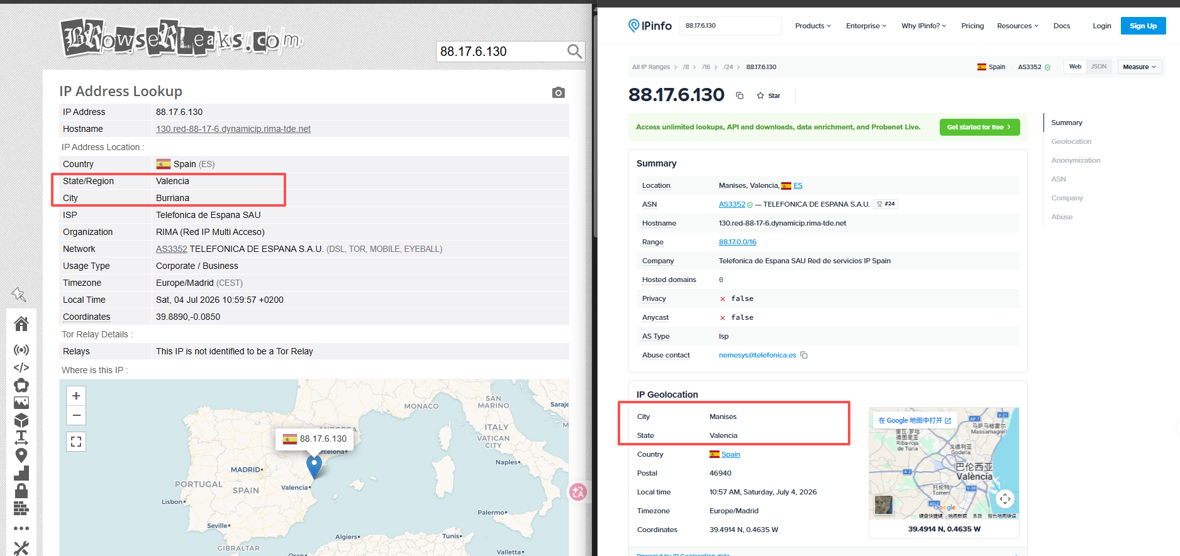Click the Sign Up button
The image size is (1180, 556).
[x=1143, y=26]
